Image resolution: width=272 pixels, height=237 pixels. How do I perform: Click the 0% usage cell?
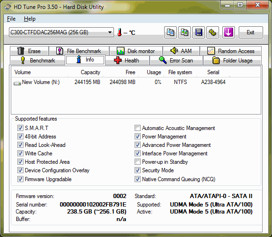(158, 82)
